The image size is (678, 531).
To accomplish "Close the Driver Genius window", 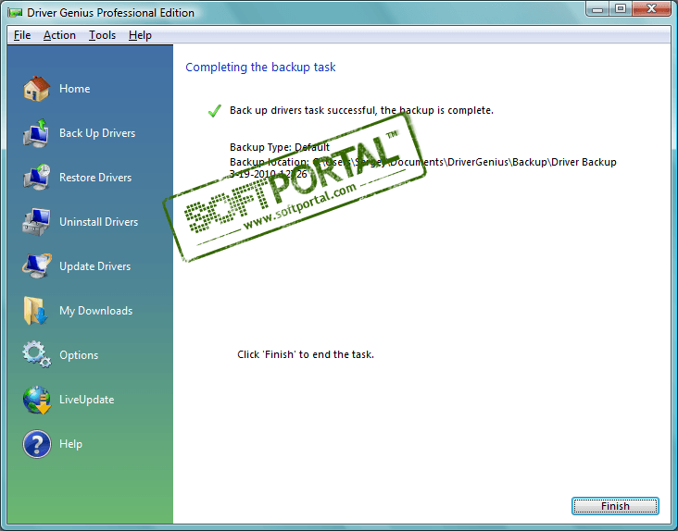I will (x=652, y=8).
